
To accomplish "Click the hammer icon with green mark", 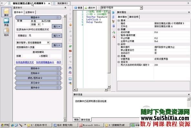I will coord(113,32).
